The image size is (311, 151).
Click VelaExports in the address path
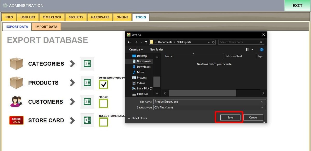click(184, 42)
